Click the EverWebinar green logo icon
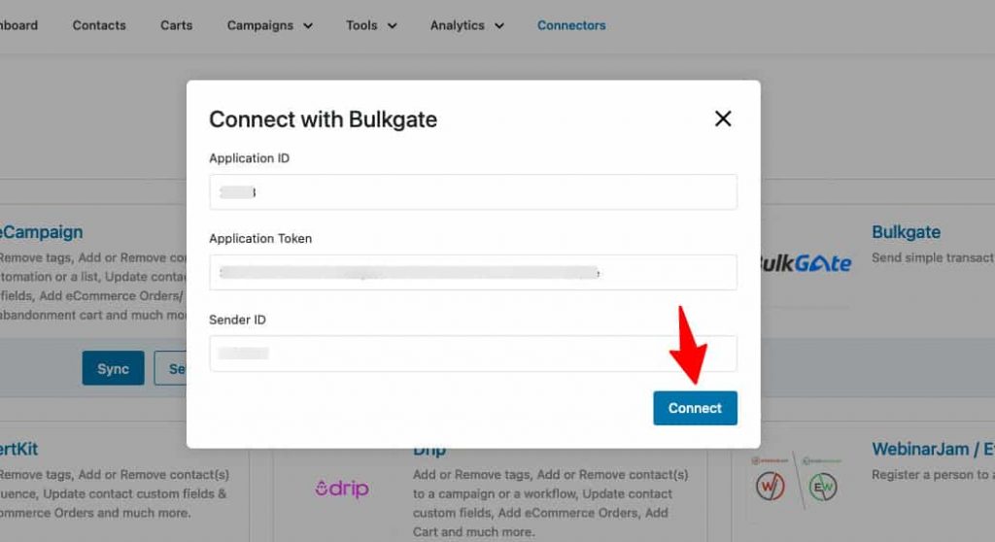 (x=823, y=487)
